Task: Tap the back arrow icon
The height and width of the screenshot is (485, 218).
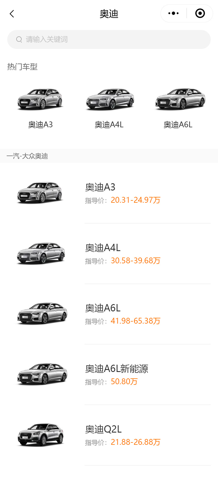Action: pyautogui.click(x=12, y=14)
